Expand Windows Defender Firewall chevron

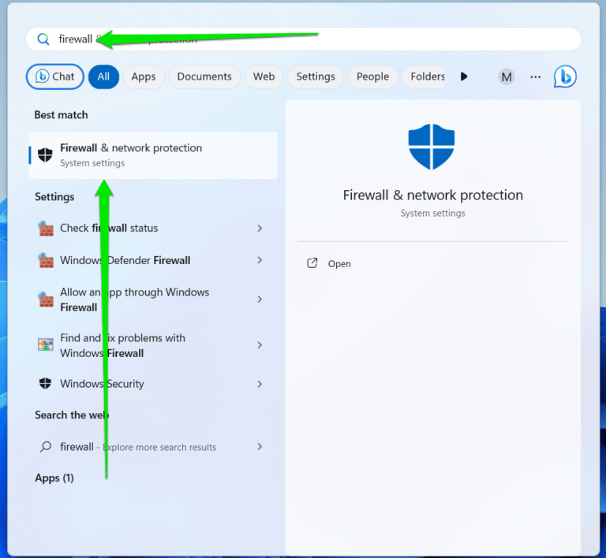(260, 260)
